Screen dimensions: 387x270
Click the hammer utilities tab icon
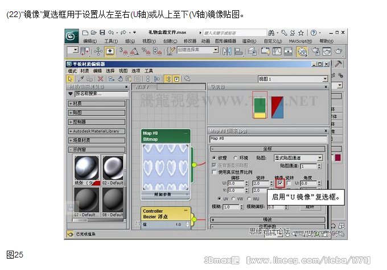pos(338,64)
